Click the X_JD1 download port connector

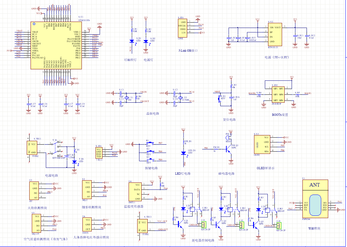[99, 153]
